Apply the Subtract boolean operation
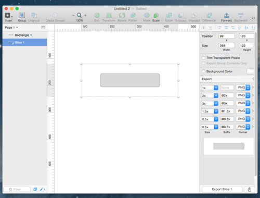260x198 pixels. click(180, 15)
